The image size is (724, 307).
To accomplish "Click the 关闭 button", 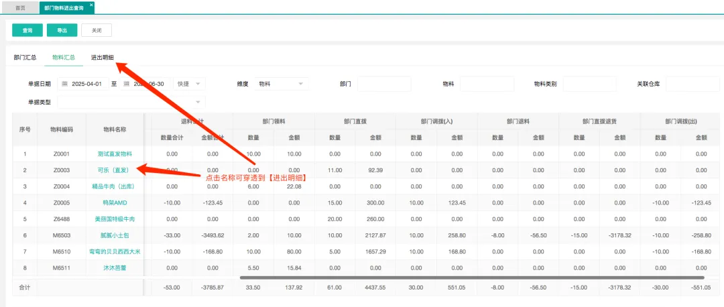I will pyautogui.click(x=97, y=30).
